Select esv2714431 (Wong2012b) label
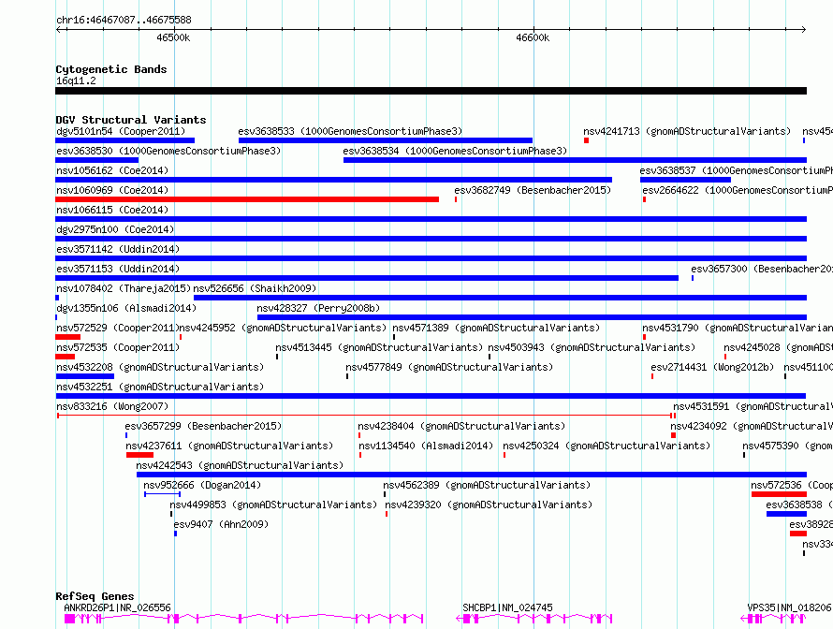Image resolution: width=833 pixels, height=629 pixels. pyautogui.click(x=712, y=367)
